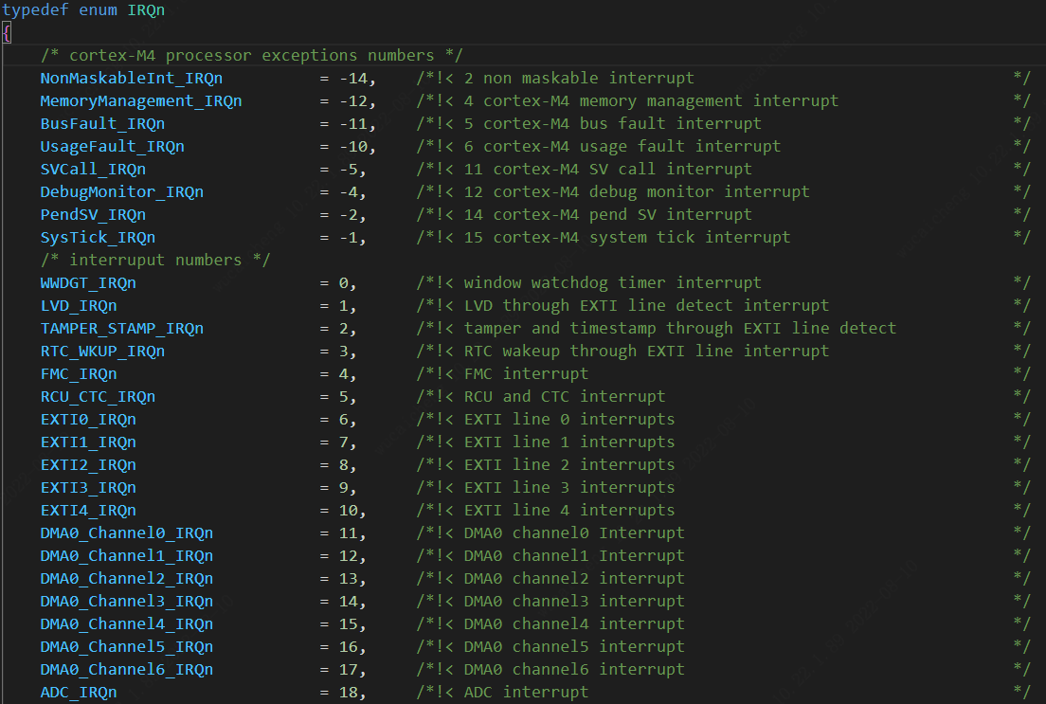Click on the UsageFault_IRQn identifier

click(112, 146)
